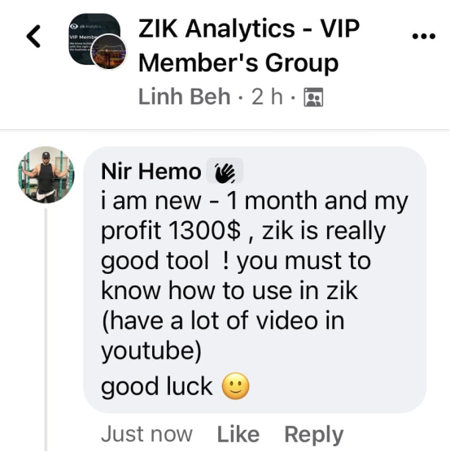450x452 pixels.
Task: View the poster's small circular profile photo
Action: click(109, 52)
